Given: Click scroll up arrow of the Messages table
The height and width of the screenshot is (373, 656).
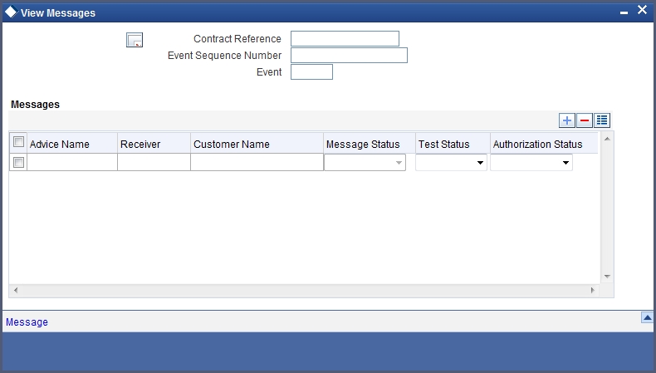Looking at the screenshot, I should coord(607,139).
